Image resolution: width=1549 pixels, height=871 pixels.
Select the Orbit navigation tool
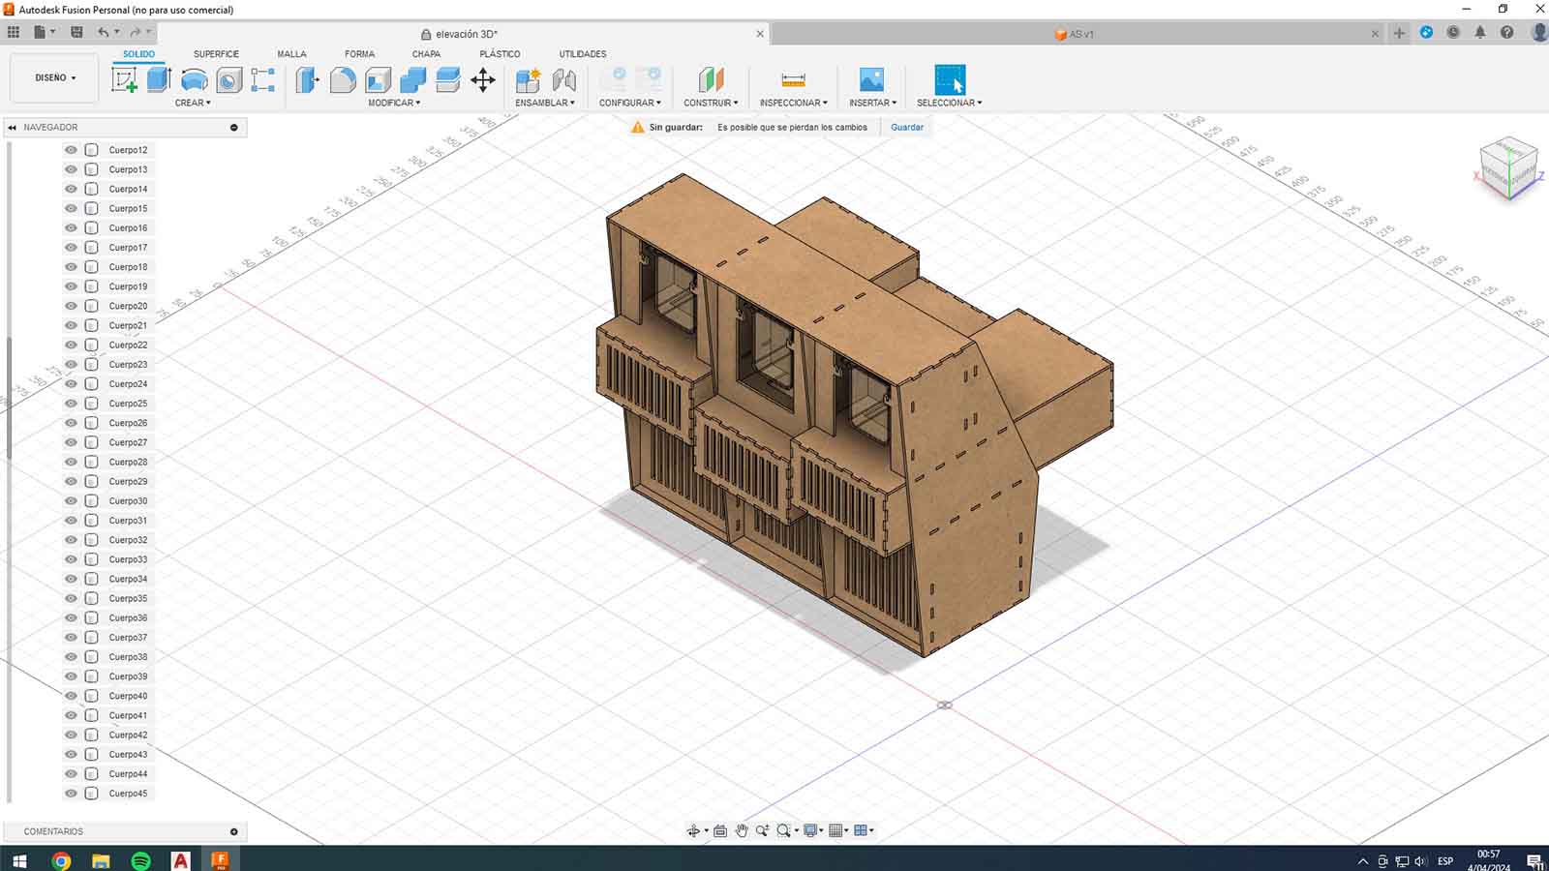(693, 830)
